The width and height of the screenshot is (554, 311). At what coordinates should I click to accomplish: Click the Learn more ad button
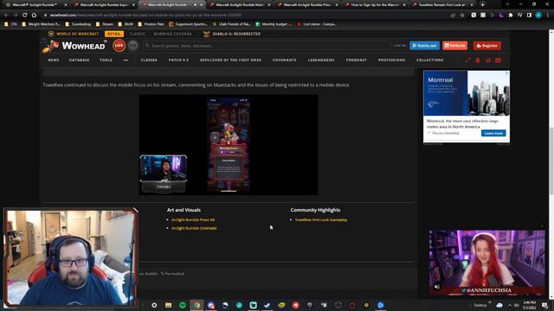(x=493, y=133)
